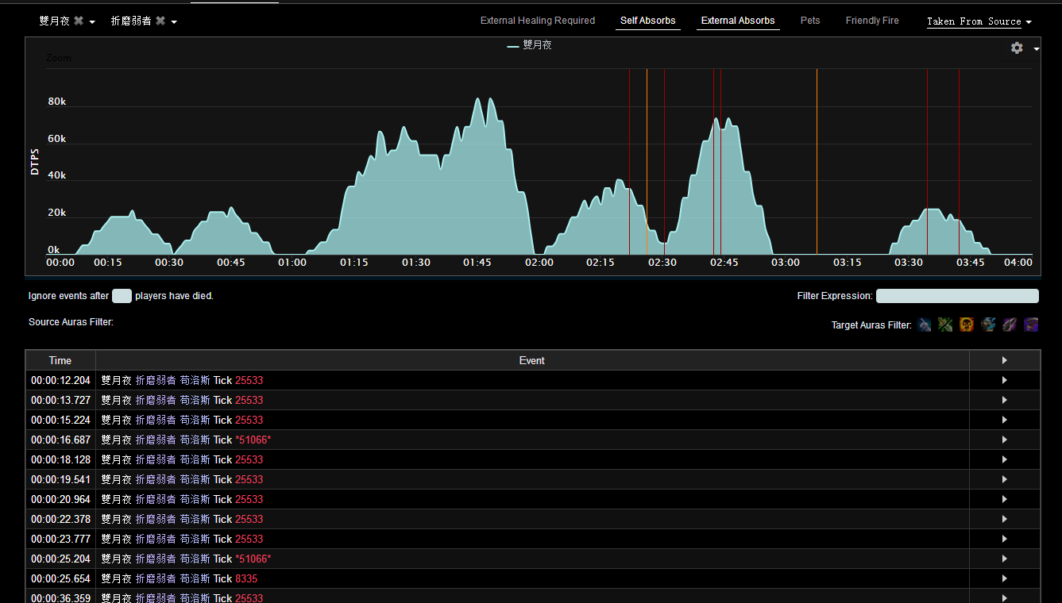Viewport: 1062px width, 603px height.
Task: Click the timestamp 00:00:36.359
Action: coord(60,597)
